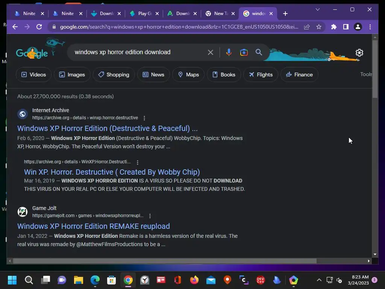Switch to the New Tab tab

tap(221, 14)
